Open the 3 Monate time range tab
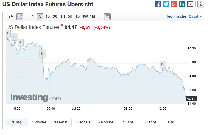 (x=82, y=122)
